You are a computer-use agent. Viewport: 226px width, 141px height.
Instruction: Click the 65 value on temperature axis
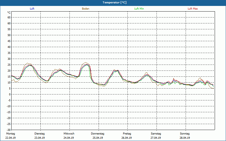click(x=9, y=17)
